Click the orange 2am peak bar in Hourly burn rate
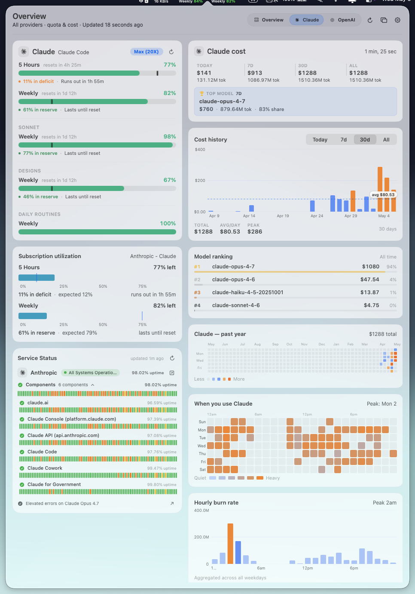415x594 pixels. coord(230,543)
